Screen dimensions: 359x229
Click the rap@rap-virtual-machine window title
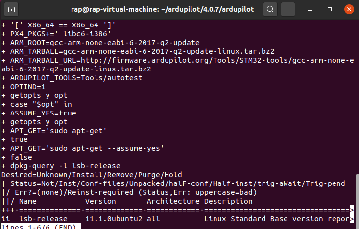click(x=162, y=9)
